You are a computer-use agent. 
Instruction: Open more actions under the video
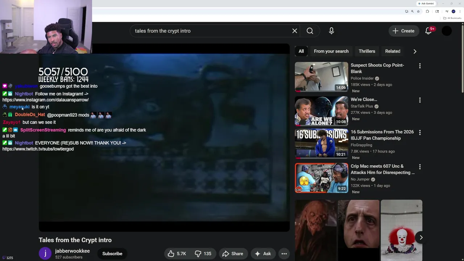coord(284,254)
